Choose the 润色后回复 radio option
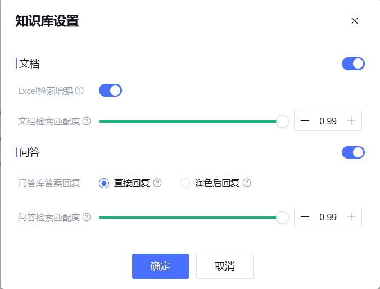The image size is (380, 289). (x=185, y=183)
